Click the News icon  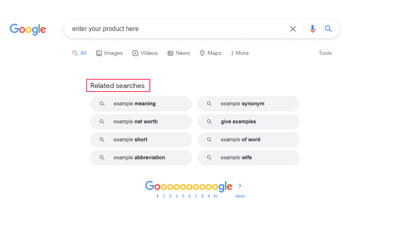[170, 53]
